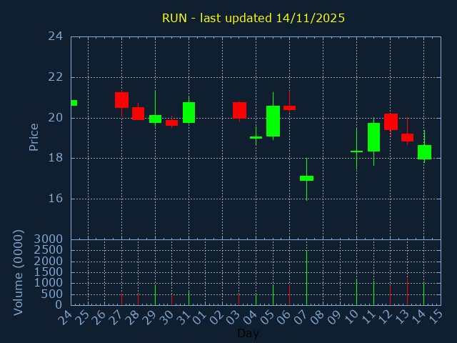Click the Day label below the axis
The height and width of the screenshot is (343, 457).
(248, 333)
